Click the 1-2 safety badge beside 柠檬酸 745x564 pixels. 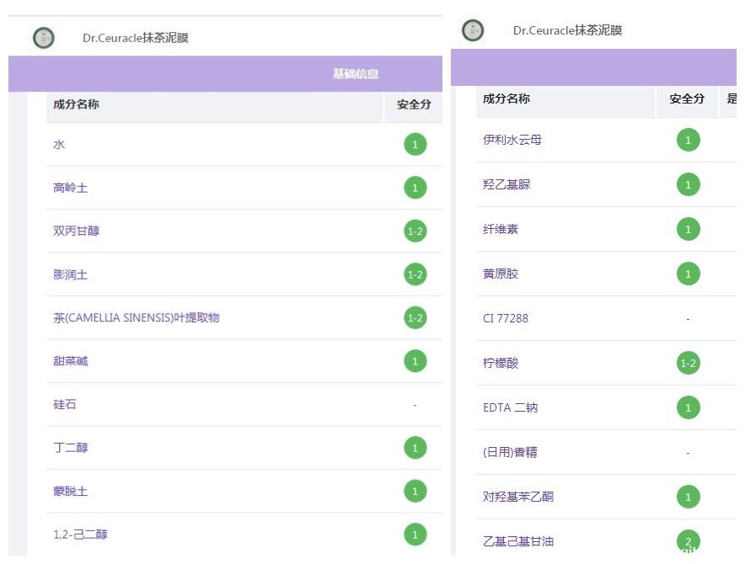[x=688, y=364]
